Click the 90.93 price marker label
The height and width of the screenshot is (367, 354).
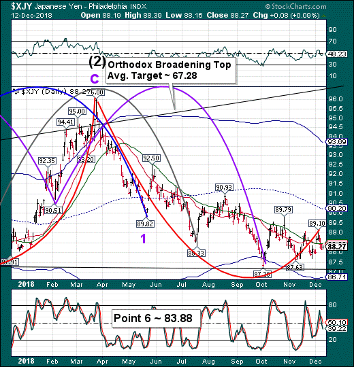224,188
